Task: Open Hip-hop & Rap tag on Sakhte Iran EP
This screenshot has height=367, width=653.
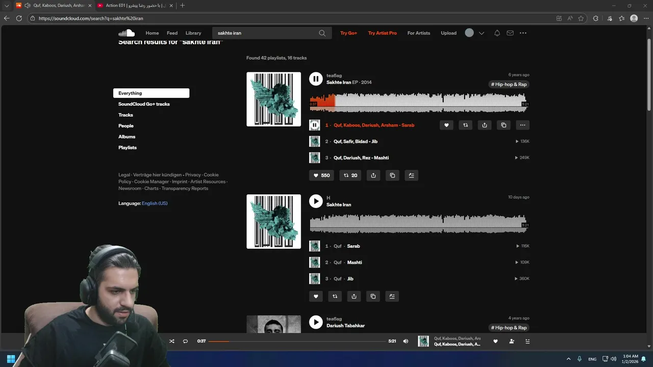Action: pyautogui.click(x=509, y=85)
